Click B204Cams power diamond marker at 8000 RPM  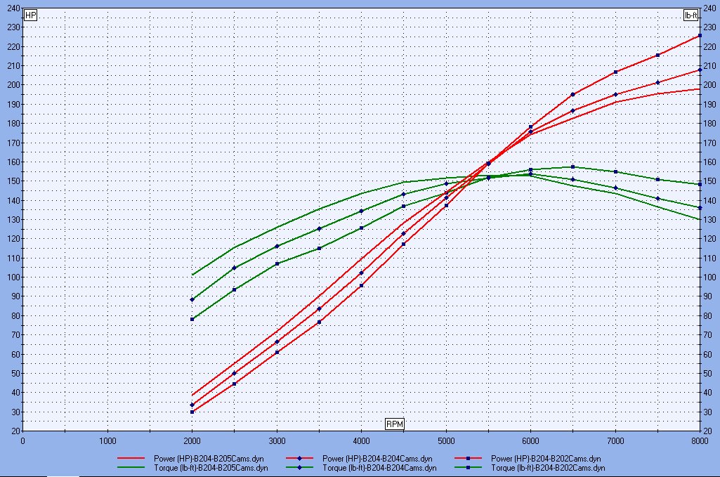point(700,70)
